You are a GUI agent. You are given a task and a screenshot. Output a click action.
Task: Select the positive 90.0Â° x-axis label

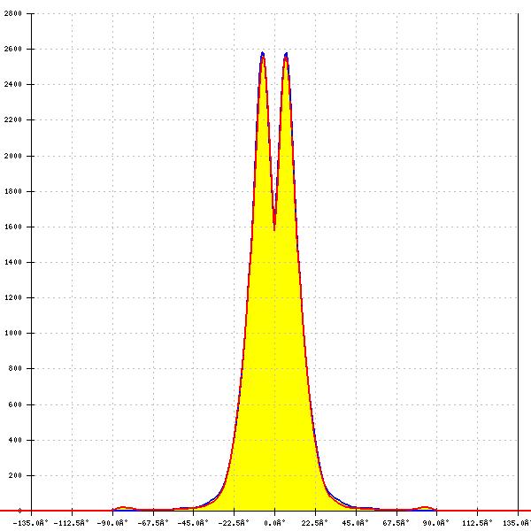click(x=435, y=523)
